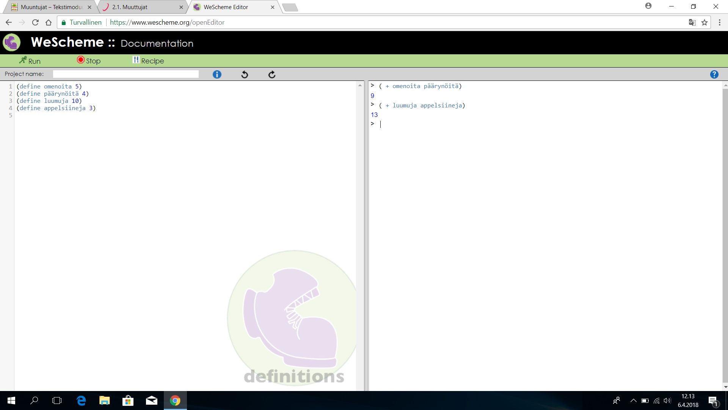The height and width of the screenshot is (410, 728).
Task: Click the undo arrow icon
Action: tap(245, 74)
